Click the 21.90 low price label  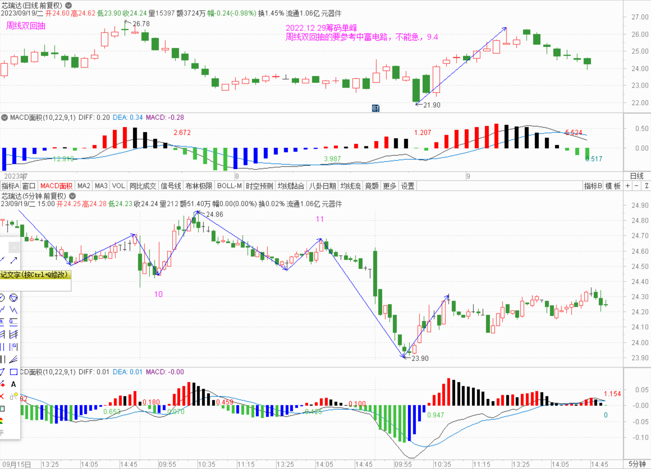(x=432, y=105)
